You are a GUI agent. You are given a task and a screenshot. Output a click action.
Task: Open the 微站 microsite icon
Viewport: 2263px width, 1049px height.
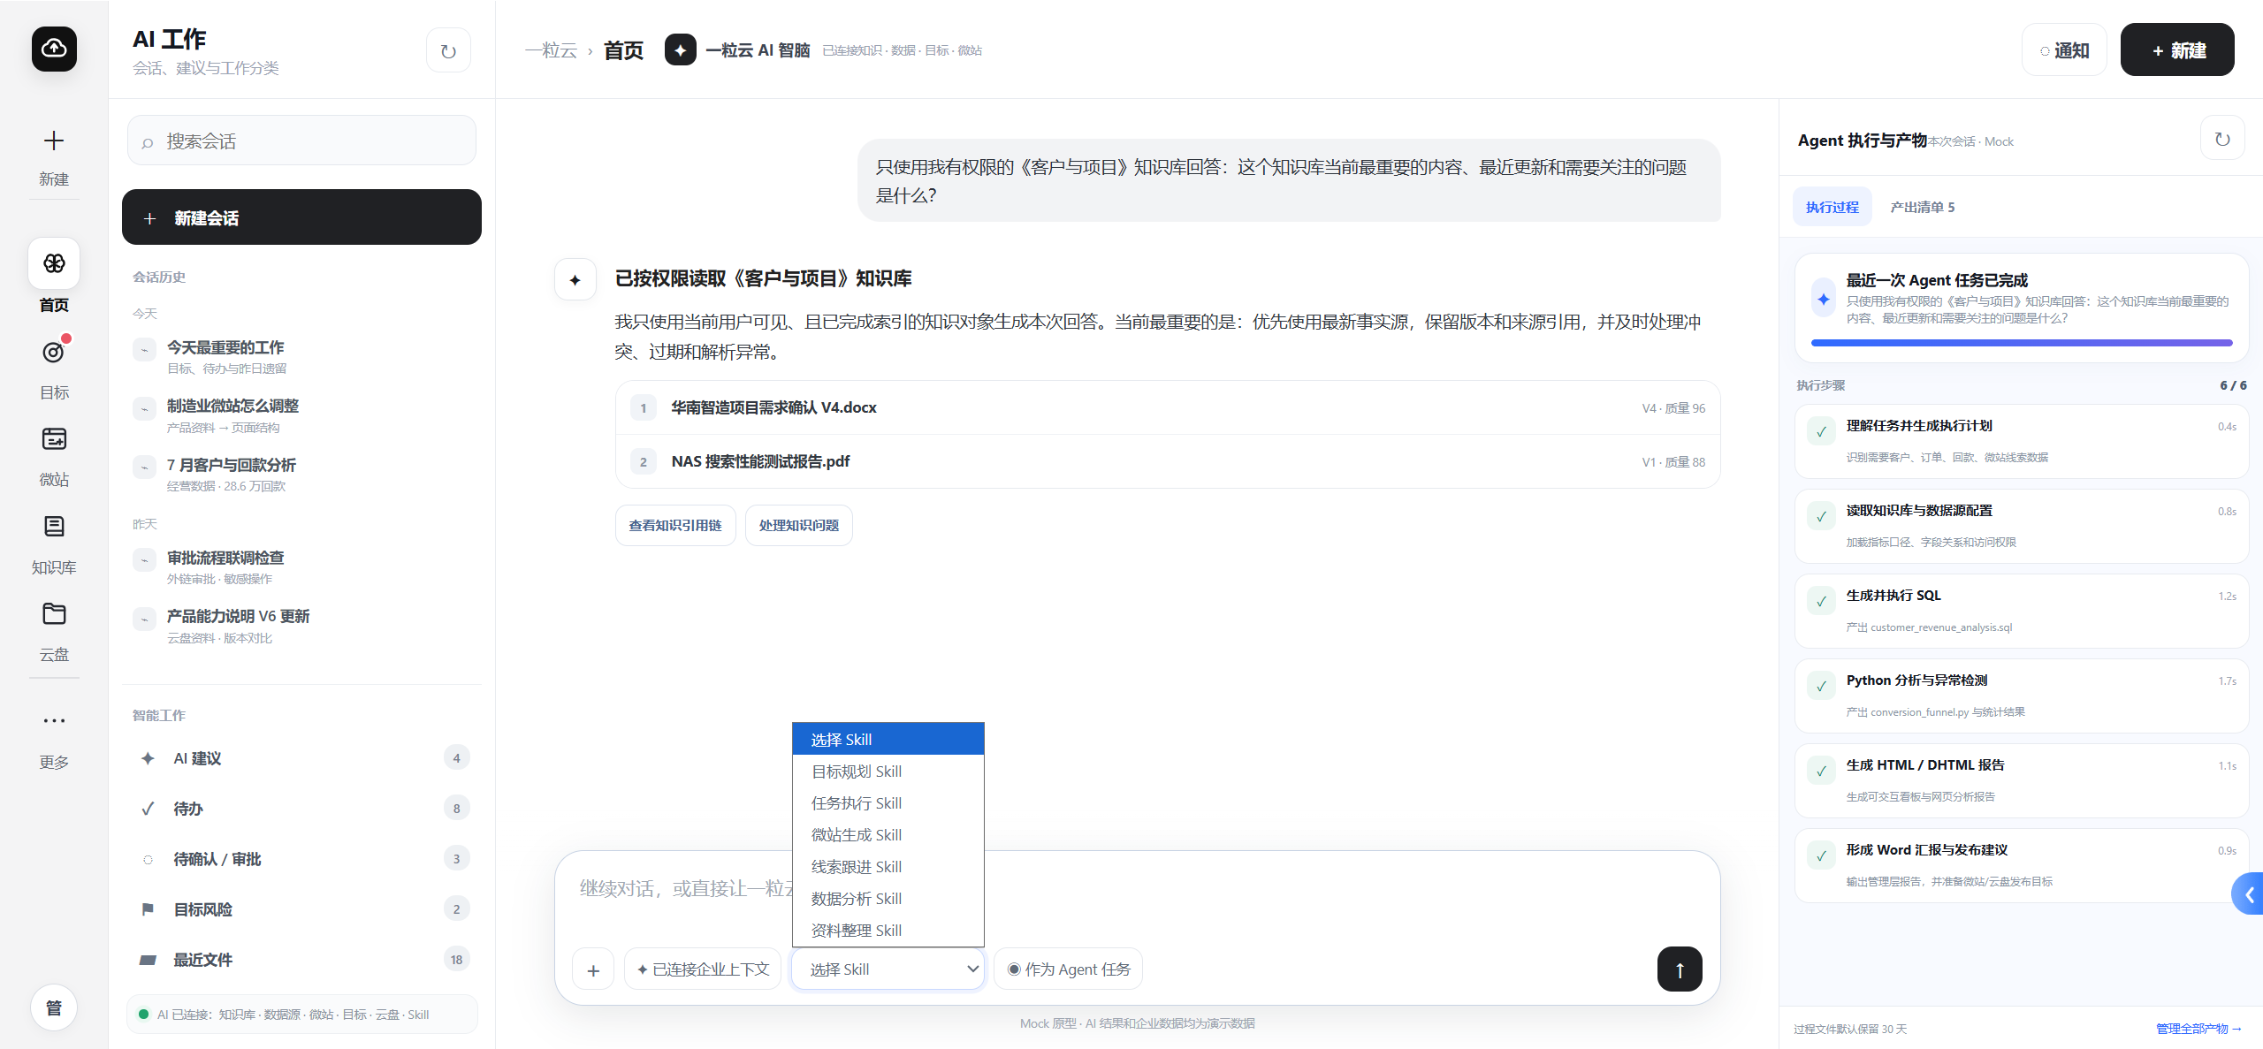click(x=54, y=439)
